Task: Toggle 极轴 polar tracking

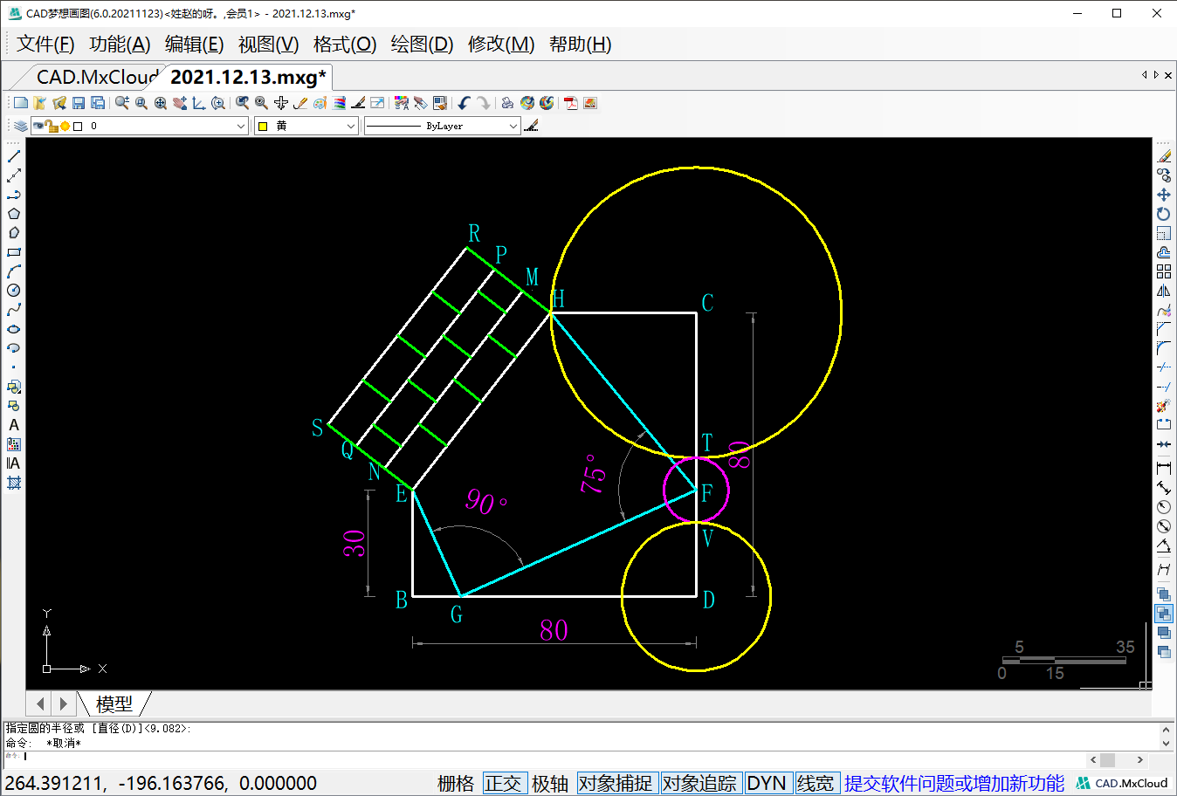Action: coord(550,783)
